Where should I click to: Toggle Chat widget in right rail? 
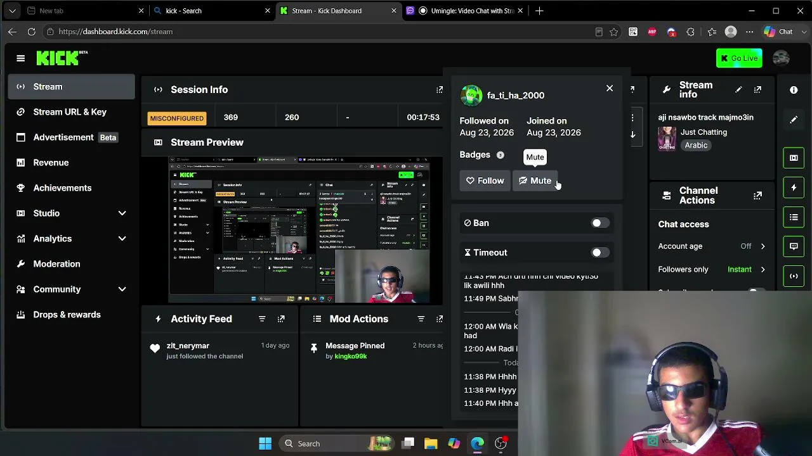coord(794,246)
